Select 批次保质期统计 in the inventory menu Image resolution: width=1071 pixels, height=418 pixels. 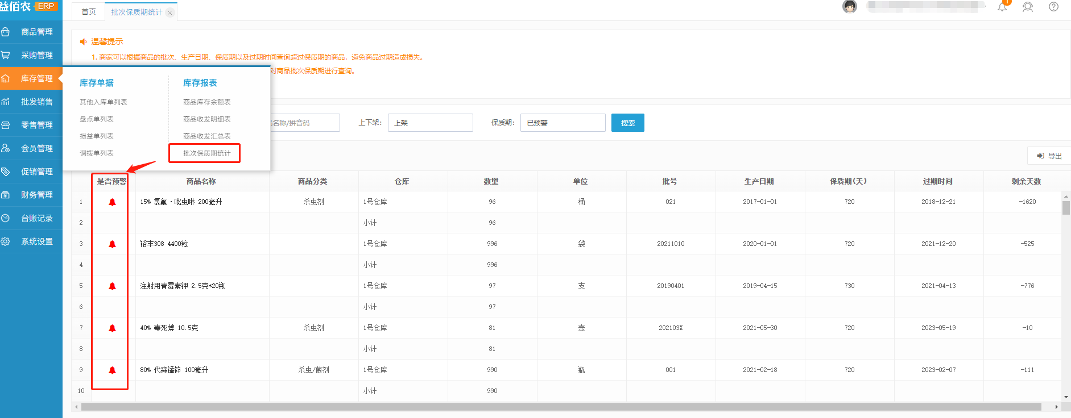point(206,153)
